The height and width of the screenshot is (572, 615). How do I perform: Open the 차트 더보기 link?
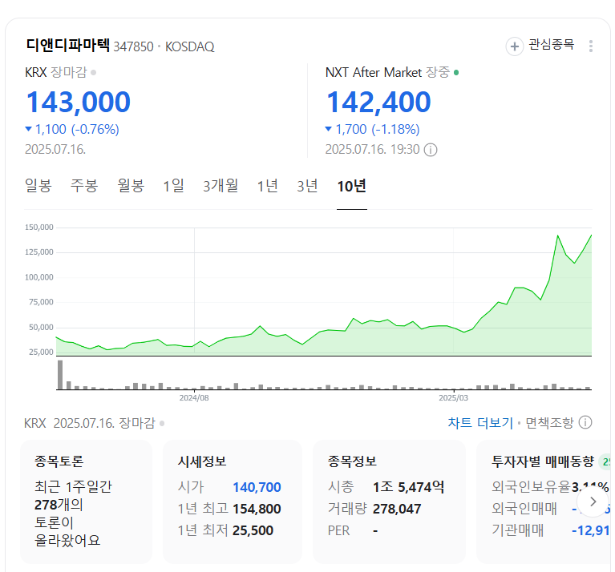[480, 423]
